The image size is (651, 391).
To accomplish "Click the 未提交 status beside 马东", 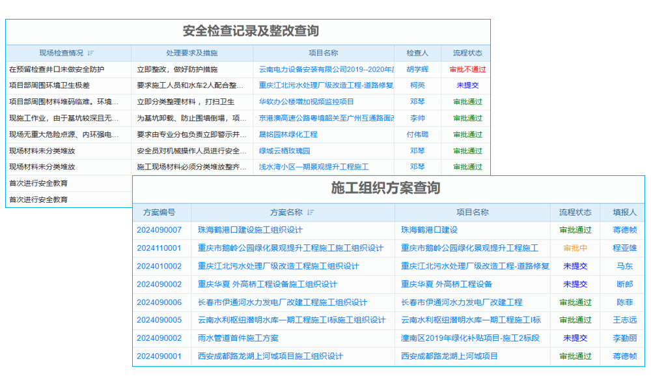I will (x=574, y=266).
